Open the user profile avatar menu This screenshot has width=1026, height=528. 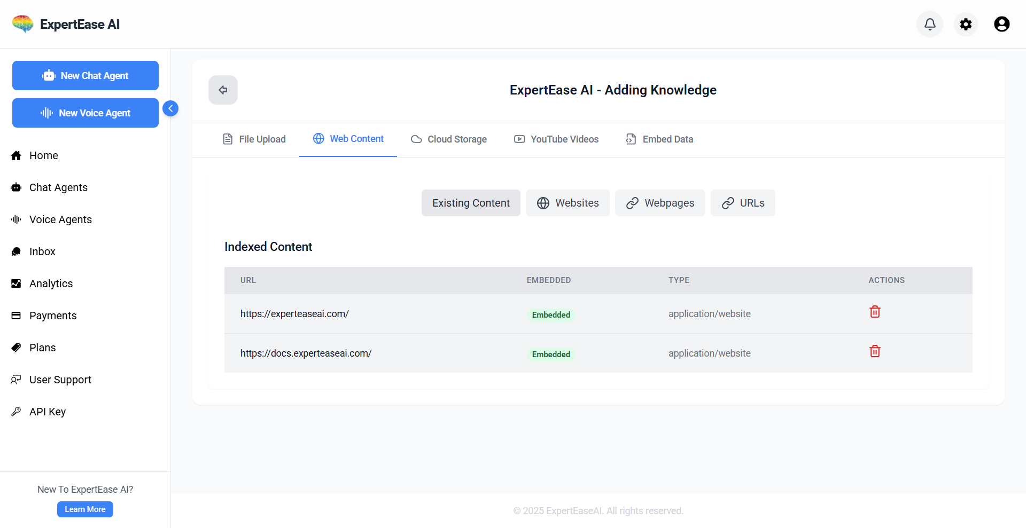tap(1001, 24)
